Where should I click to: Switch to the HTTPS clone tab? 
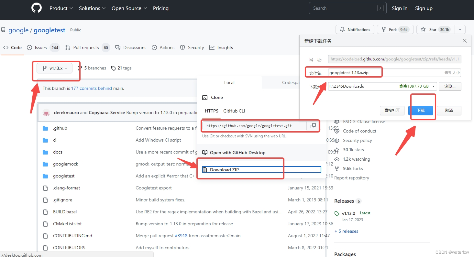[x=212, y=111]
